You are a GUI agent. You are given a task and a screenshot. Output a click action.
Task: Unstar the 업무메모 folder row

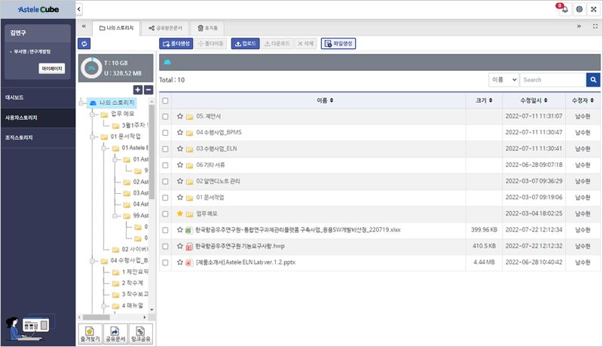click(180, 213)
